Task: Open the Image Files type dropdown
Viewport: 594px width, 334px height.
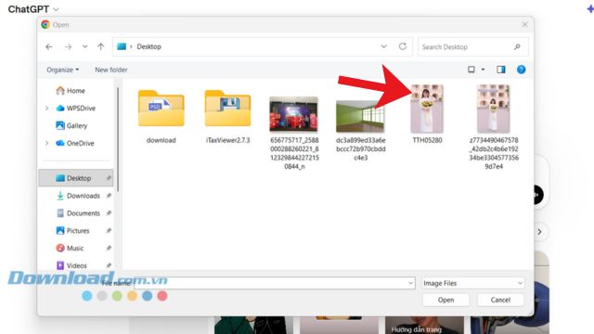Action: [x=473, y=283]
